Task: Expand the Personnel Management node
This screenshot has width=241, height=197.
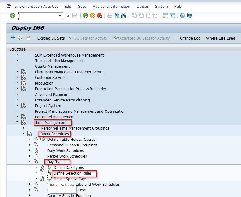Action: tap(17, 117)
